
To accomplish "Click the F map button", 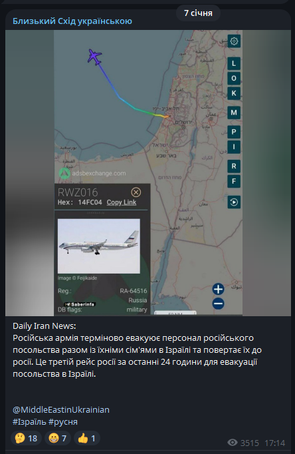I will [234, 182].
